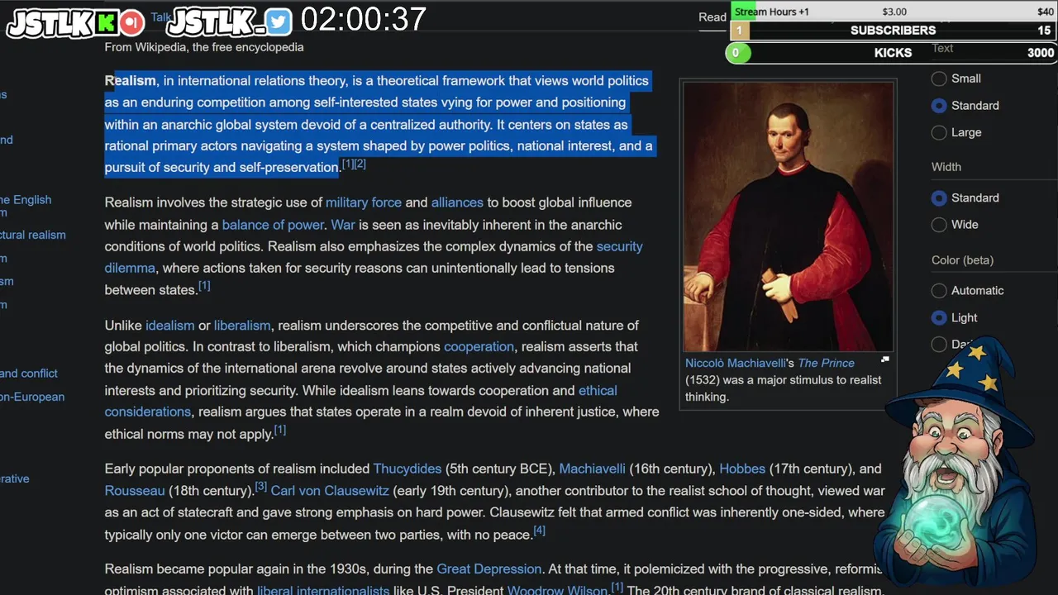Image resolution: width=1058 pixels, height=595 pixels.
Task: Select Standard width radio button
Action: click(939, 198)
